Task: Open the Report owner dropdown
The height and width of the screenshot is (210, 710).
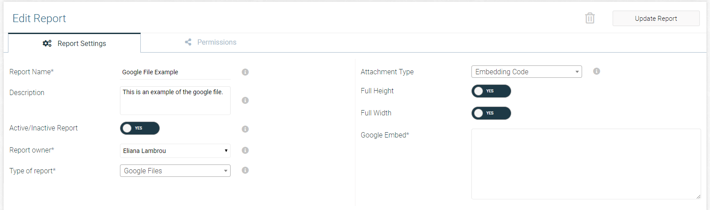Action: pos(175,151)
